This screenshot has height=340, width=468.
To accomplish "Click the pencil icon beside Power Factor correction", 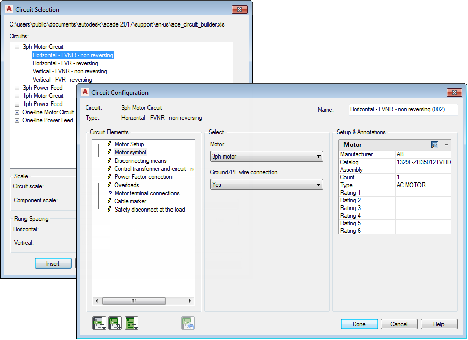I will (x=110, y=177).
